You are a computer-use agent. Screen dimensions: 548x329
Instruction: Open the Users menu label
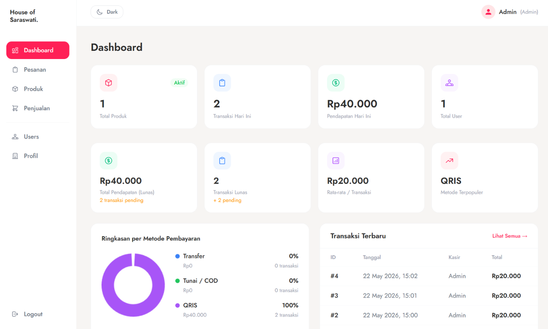31,137
